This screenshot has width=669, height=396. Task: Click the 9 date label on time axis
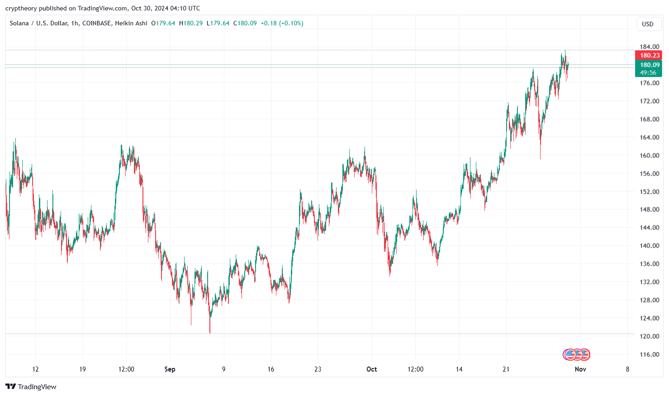[x=223, y=369]
